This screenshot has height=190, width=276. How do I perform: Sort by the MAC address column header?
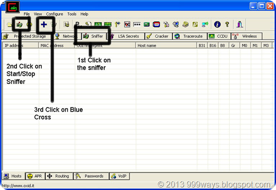coord(57,46)
